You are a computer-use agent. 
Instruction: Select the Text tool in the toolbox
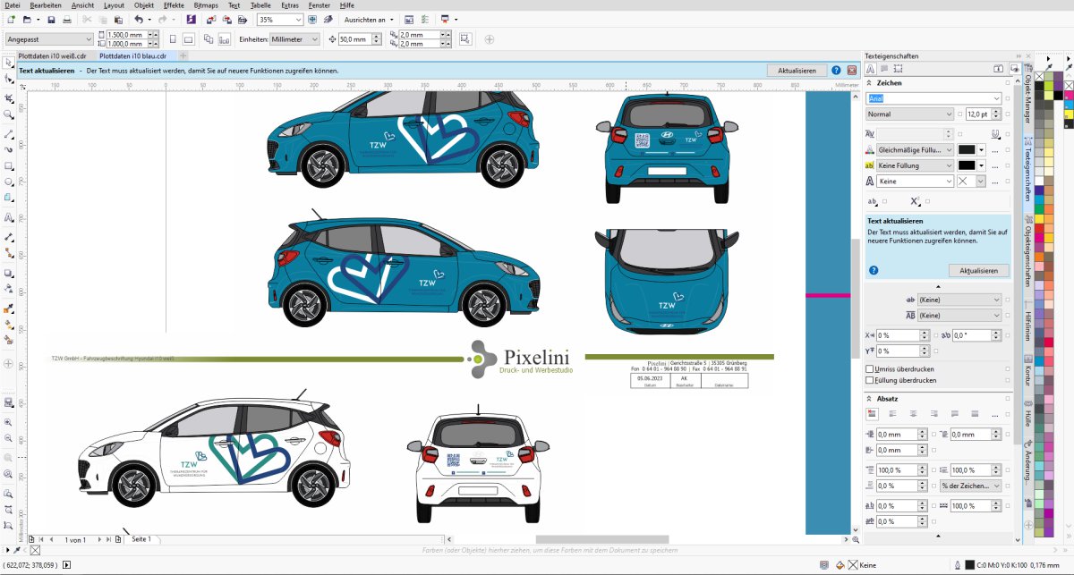click(9, 217)
